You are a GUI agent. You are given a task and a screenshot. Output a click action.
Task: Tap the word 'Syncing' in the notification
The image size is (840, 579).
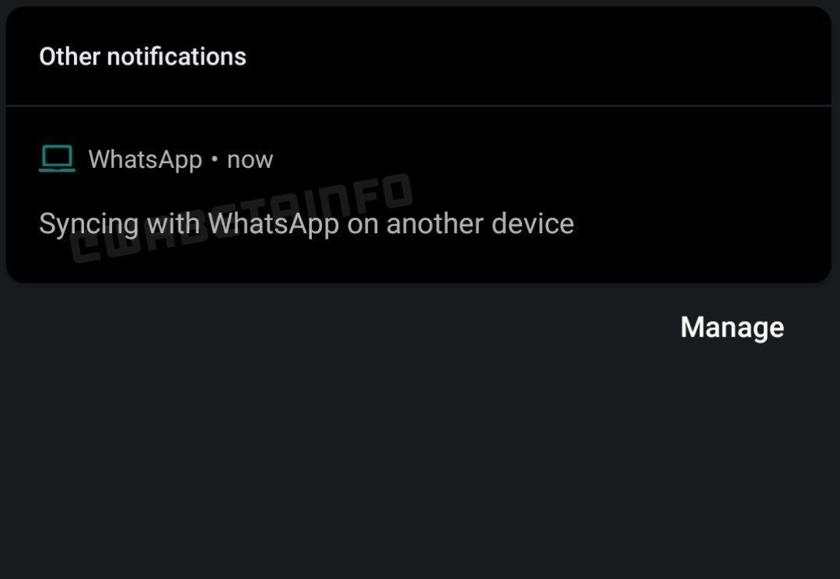click(x=89, y=224)
